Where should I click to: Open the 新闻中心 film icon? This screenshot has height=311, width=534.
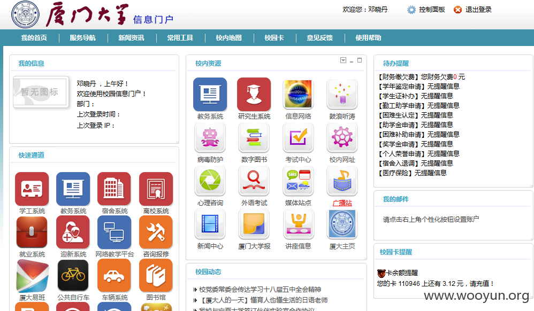click(210, 224)
